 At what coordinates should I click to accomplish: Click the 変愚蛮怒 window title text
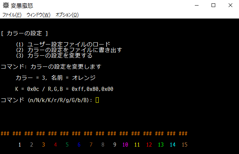coord(22,6)
